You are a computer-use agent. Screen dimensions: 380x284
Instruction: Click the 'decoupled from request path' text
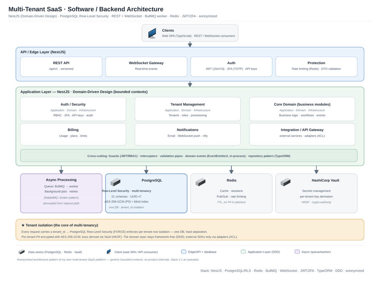[x=61, y=203]
